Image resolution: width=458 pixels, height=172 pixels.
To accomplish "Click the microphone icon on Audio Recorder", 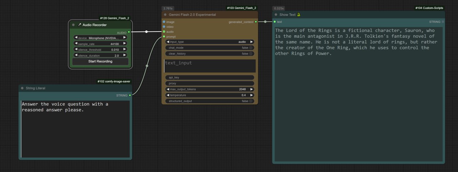I will (79, 25).
